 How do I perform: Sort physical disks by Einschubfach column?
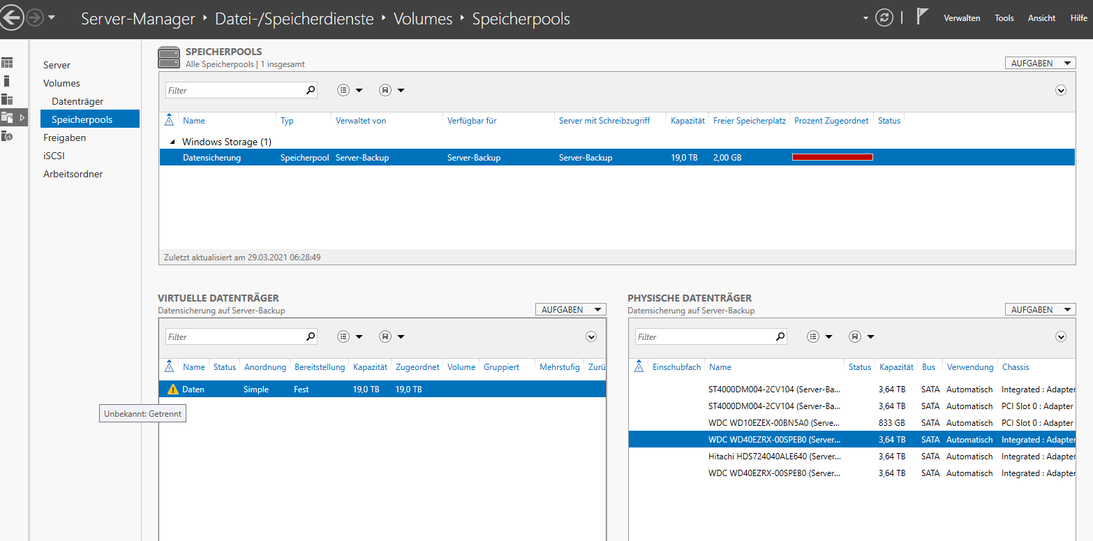676,367
